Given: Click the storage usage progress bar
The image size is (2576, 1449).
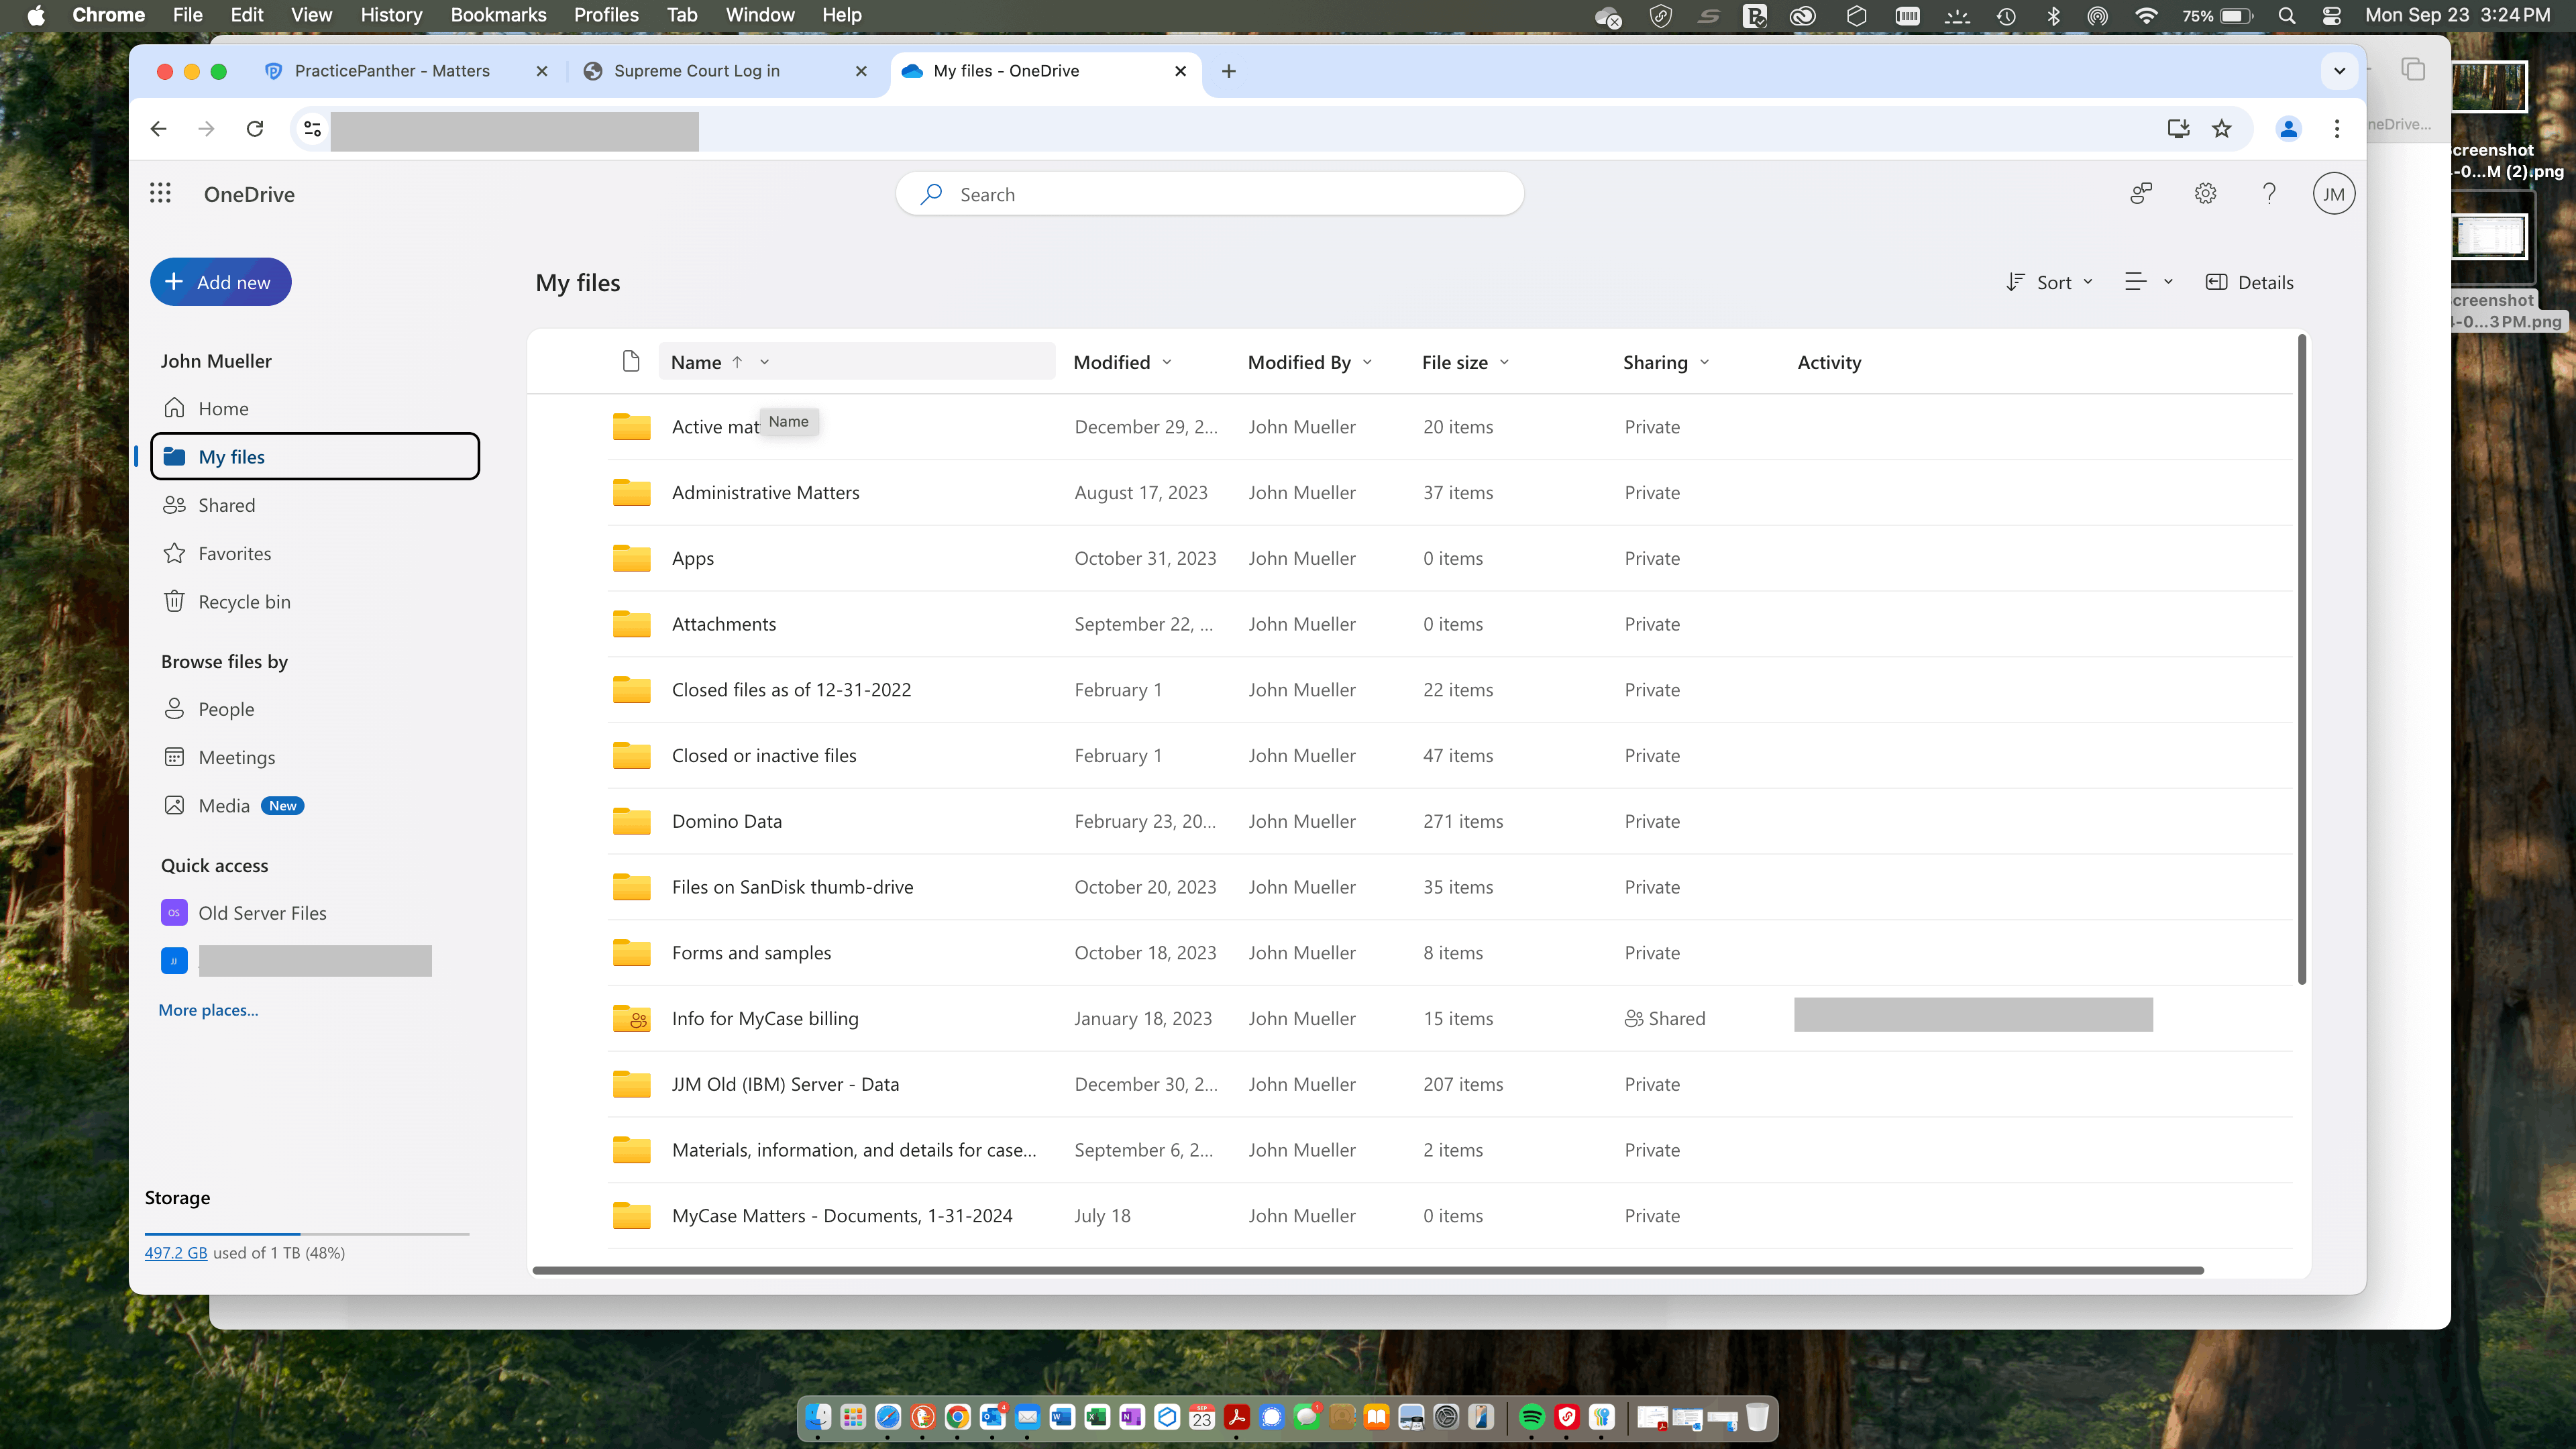Looking at the screenshot, I should click(x=307, y=1234).
